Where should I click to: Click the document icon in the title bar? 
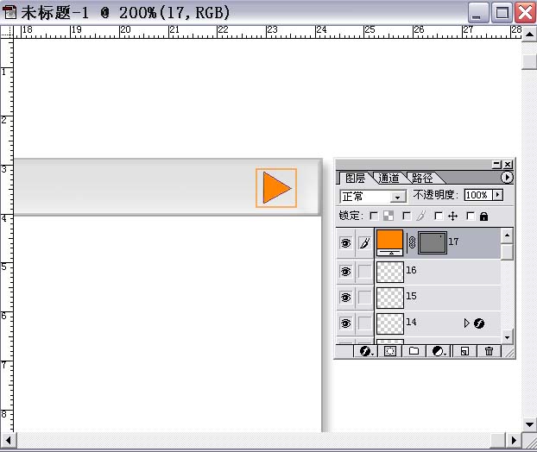pyautogui.click(x=9, y=12)
